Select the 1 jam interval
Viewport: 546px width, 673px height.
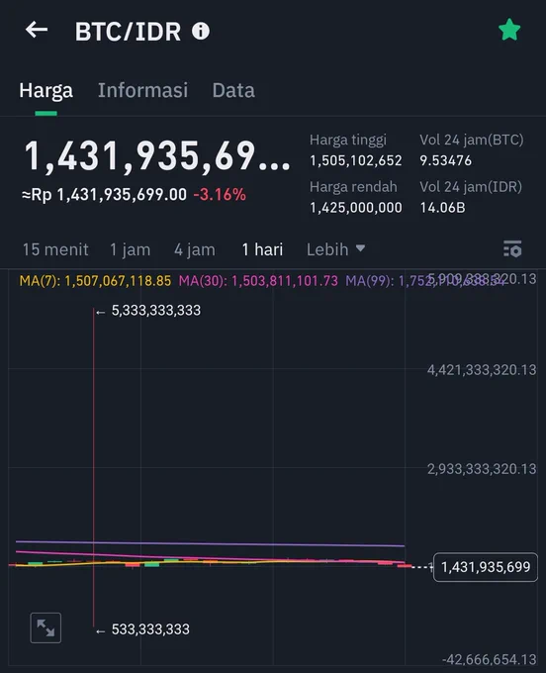[130, 249]
